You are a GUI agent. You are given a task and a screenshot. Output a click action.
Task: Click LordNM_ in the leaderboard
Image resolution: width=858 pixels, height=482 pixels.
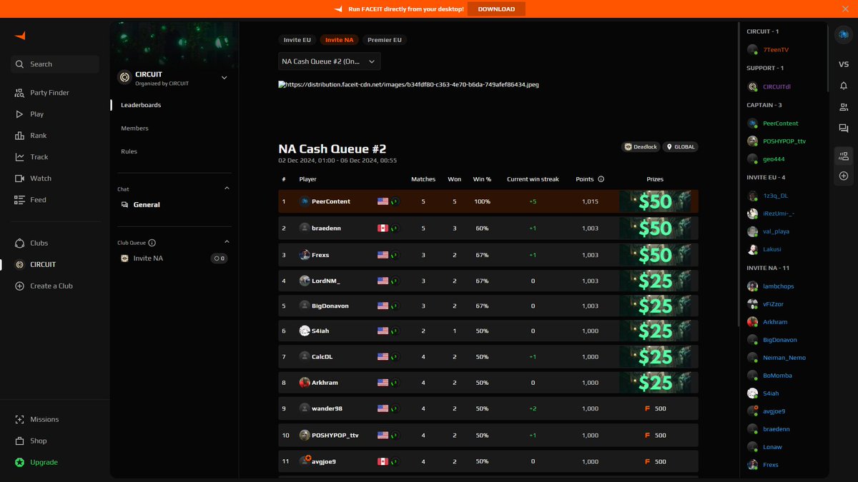pyautogui.click(x=326, y=281)
